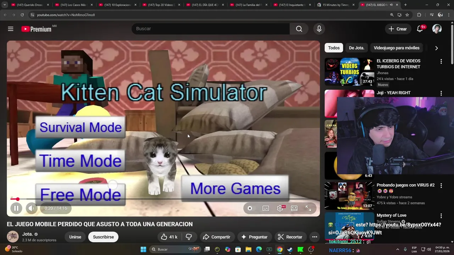This screenshot has width=454, height=255.
Task: Open the weather widget showing 20°C
Action: (15, 249)
